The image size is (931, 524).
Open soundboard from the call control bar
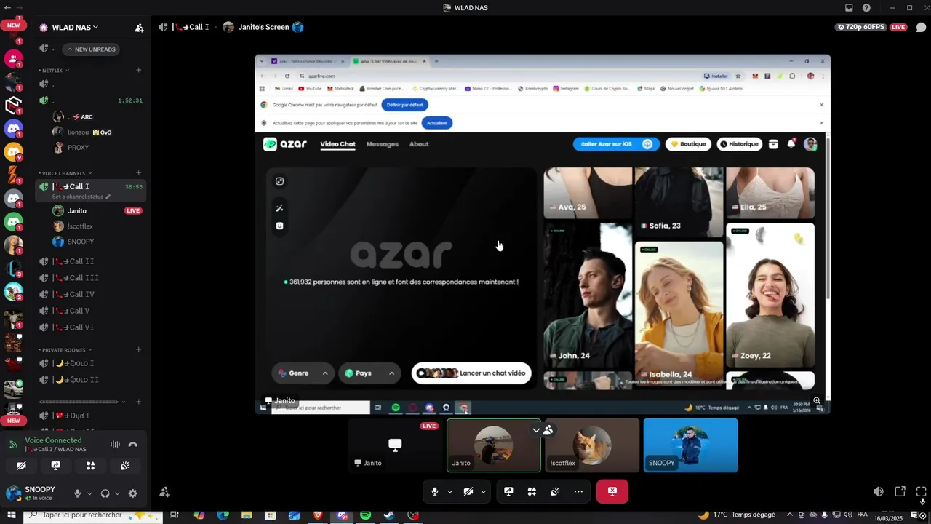point(555,492)
